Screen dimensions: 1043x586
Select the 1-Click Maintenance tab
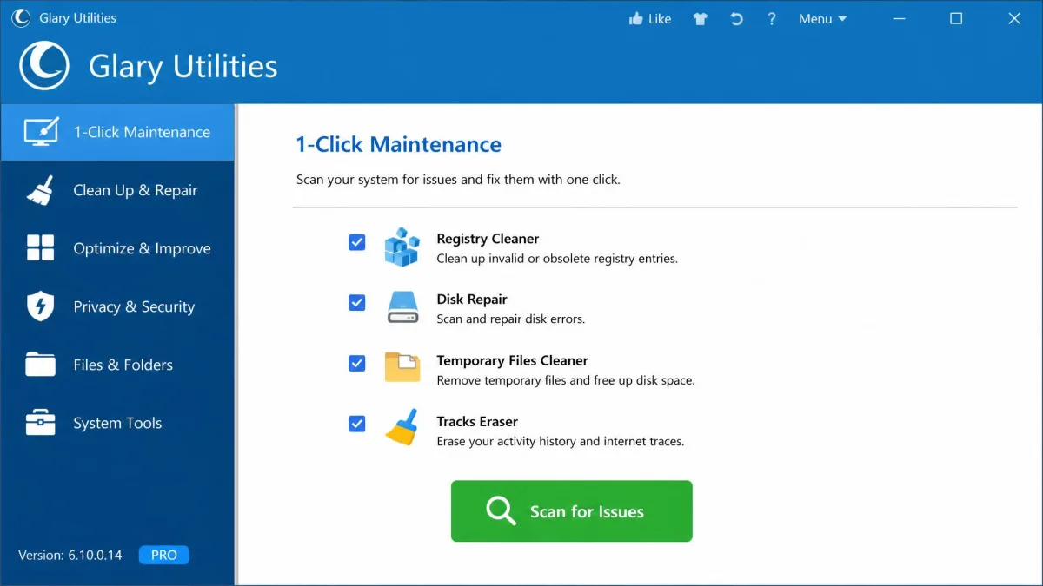click(117, 132)
